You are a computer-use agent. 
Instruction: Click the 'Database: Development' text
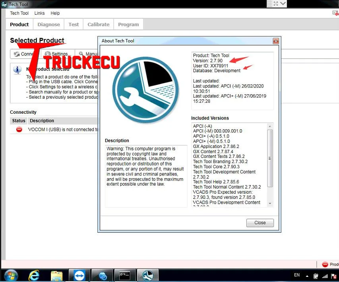click(217, 70)
